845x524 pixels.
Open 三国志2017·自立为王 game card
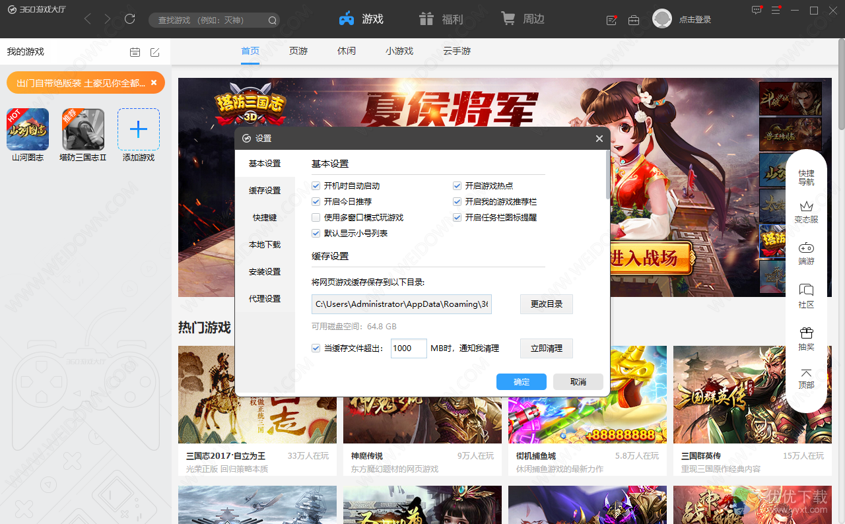tap(257, 410)
